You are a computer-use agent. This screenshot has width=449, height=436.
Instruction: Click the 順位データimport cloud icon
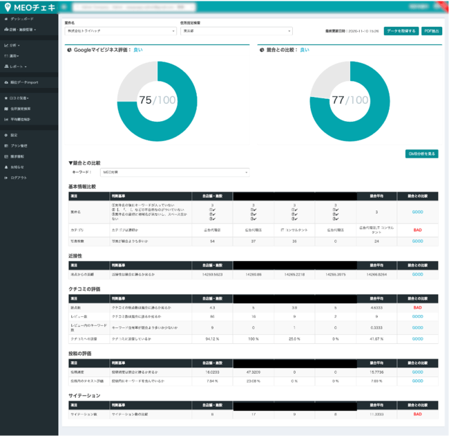tap(6, 82)
